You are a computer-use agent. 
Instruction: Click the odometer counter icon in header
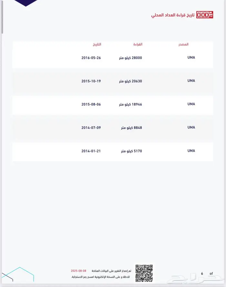205,15
